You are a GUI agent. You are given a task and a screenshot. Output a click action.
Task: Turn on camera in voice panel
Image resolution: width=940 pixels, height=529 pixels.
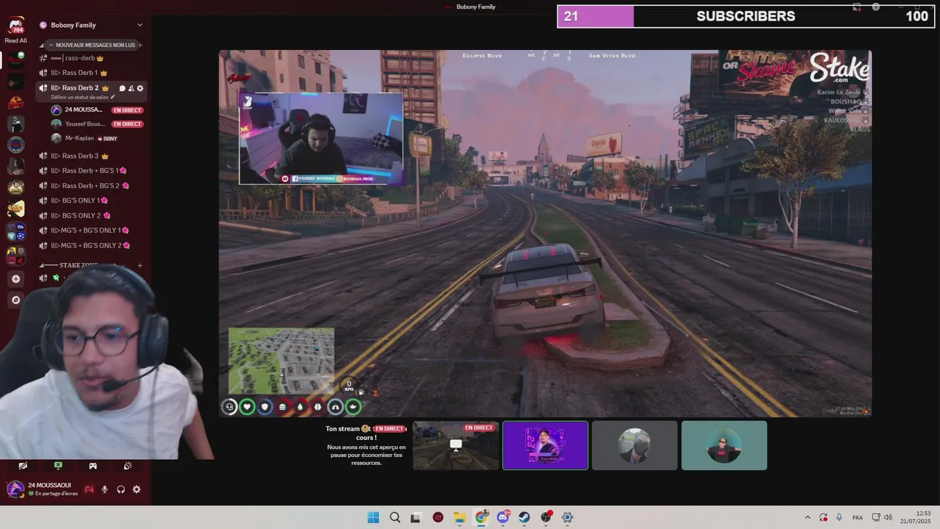[23, 466]
